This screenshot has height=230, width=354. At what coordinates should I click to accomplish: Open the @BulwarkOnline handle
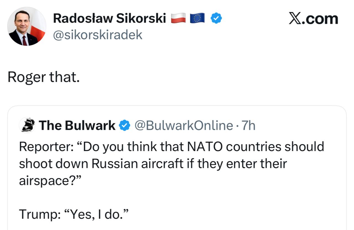tap(184, 126)
